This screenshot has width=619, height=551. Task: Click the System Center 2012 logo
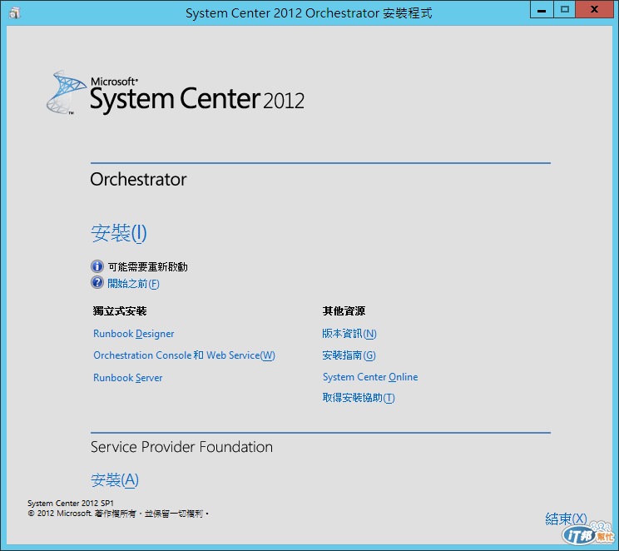pos(176,93)
